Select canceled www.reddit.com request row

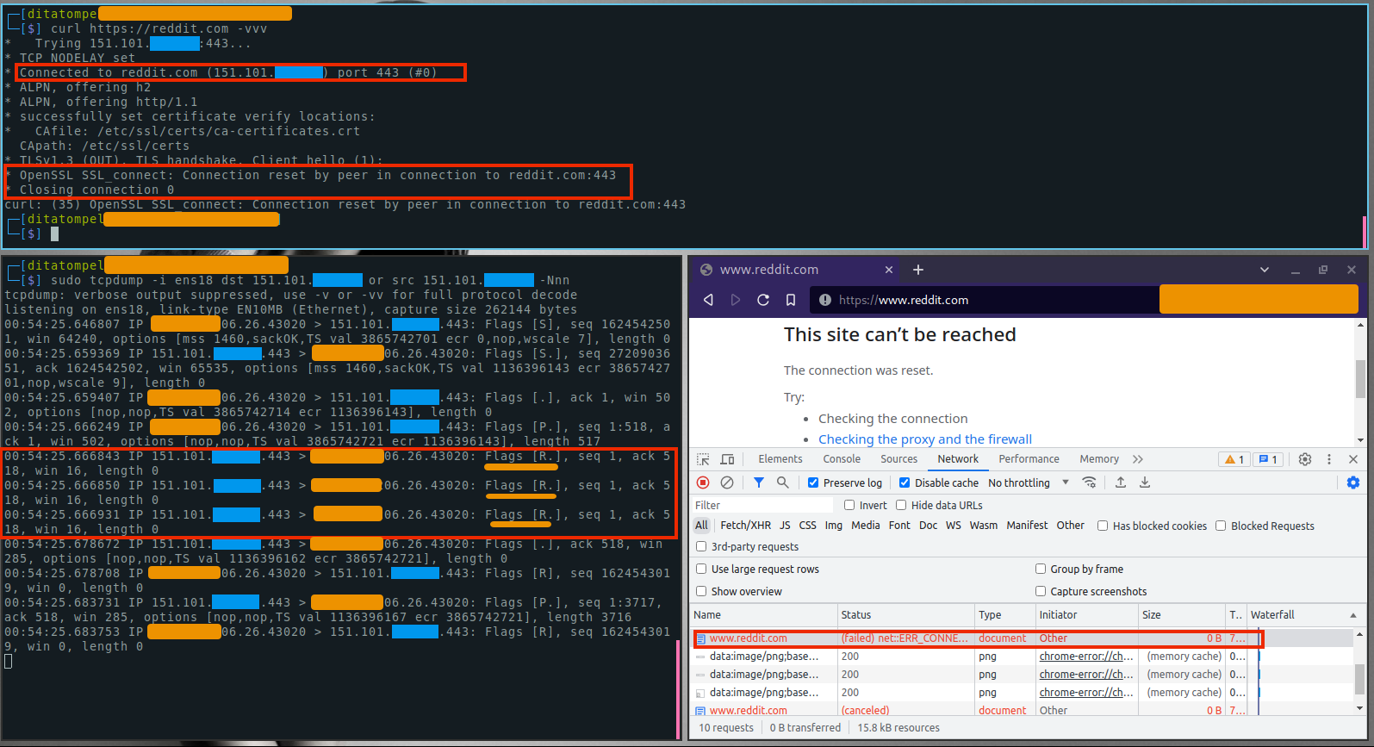pos(977,710)
